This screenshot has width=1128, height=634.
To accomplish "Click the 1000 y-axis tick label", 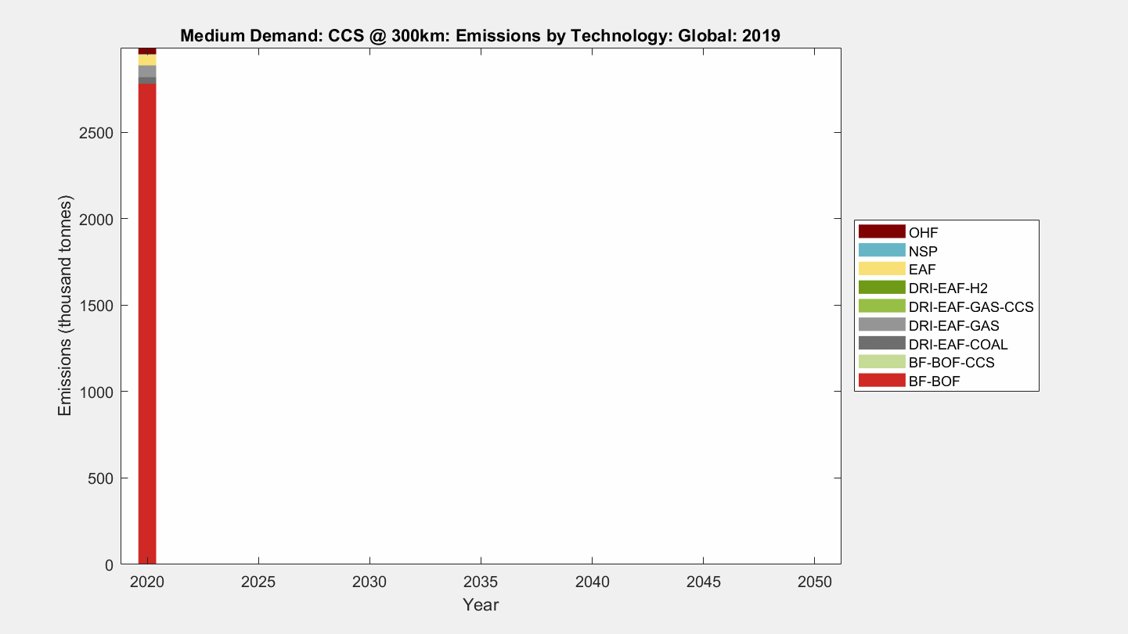I will click(x=98, y=392).
